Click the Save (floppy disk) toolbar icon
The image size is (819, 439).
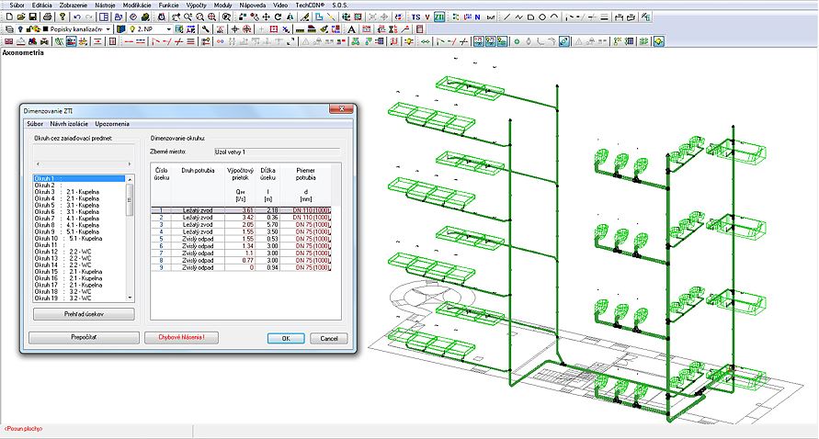[34, 17]
